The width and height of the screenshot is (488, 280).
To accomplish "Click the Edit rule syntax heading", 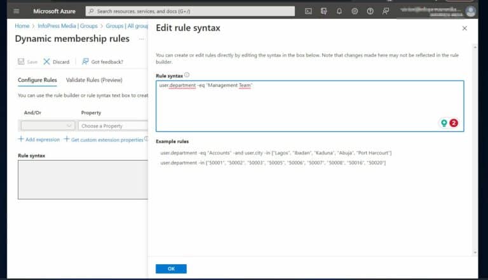I will (x=188, y=28).
